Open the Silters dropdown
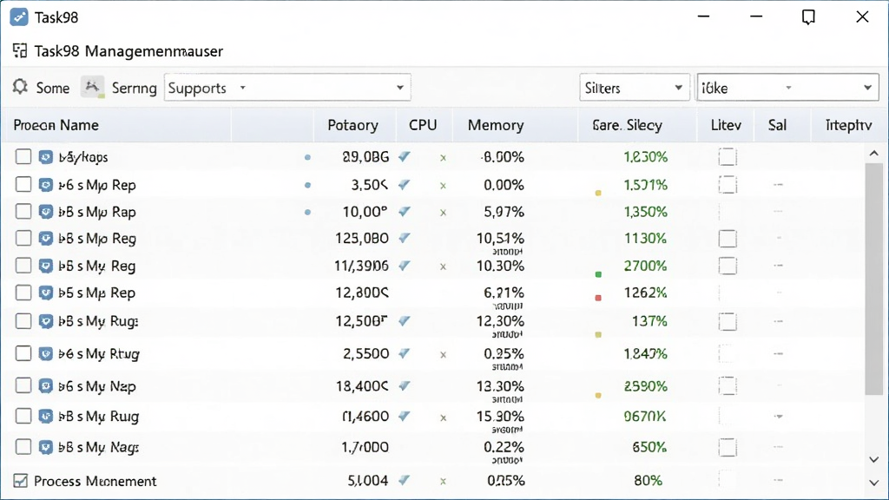Viewport: 889px width, 500px height. (x=635, y=88)
